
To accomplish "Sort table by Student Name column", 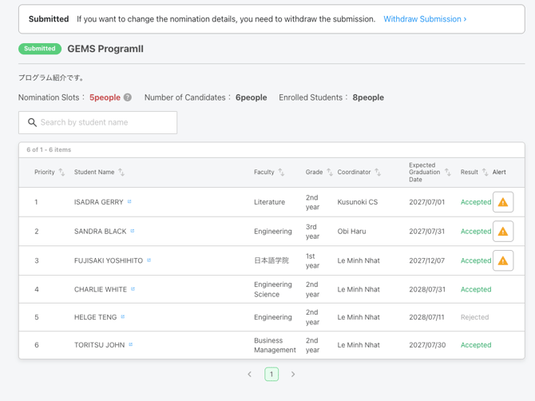I will tap(121, 173).
